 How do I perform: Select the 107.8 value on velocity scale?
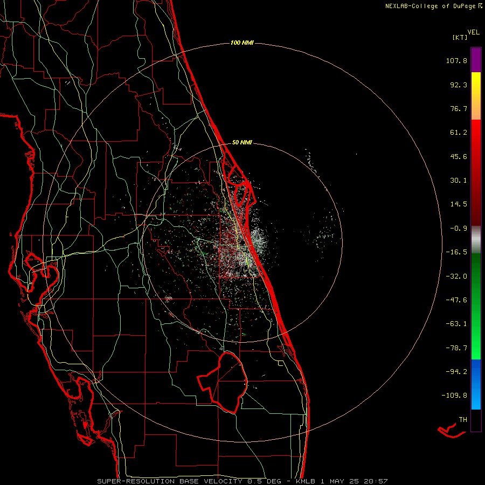pos(456,60)
